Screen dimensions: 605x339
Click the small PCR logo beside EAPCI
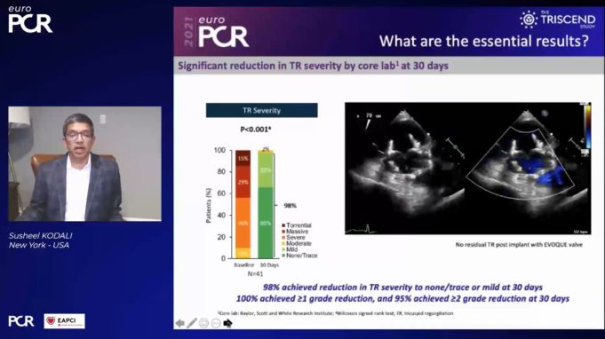point(21,321)
